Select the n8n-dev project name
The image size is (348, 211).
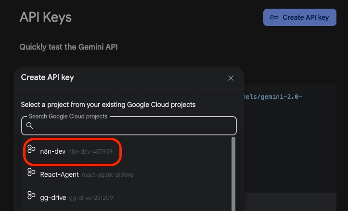pos(53,151)
